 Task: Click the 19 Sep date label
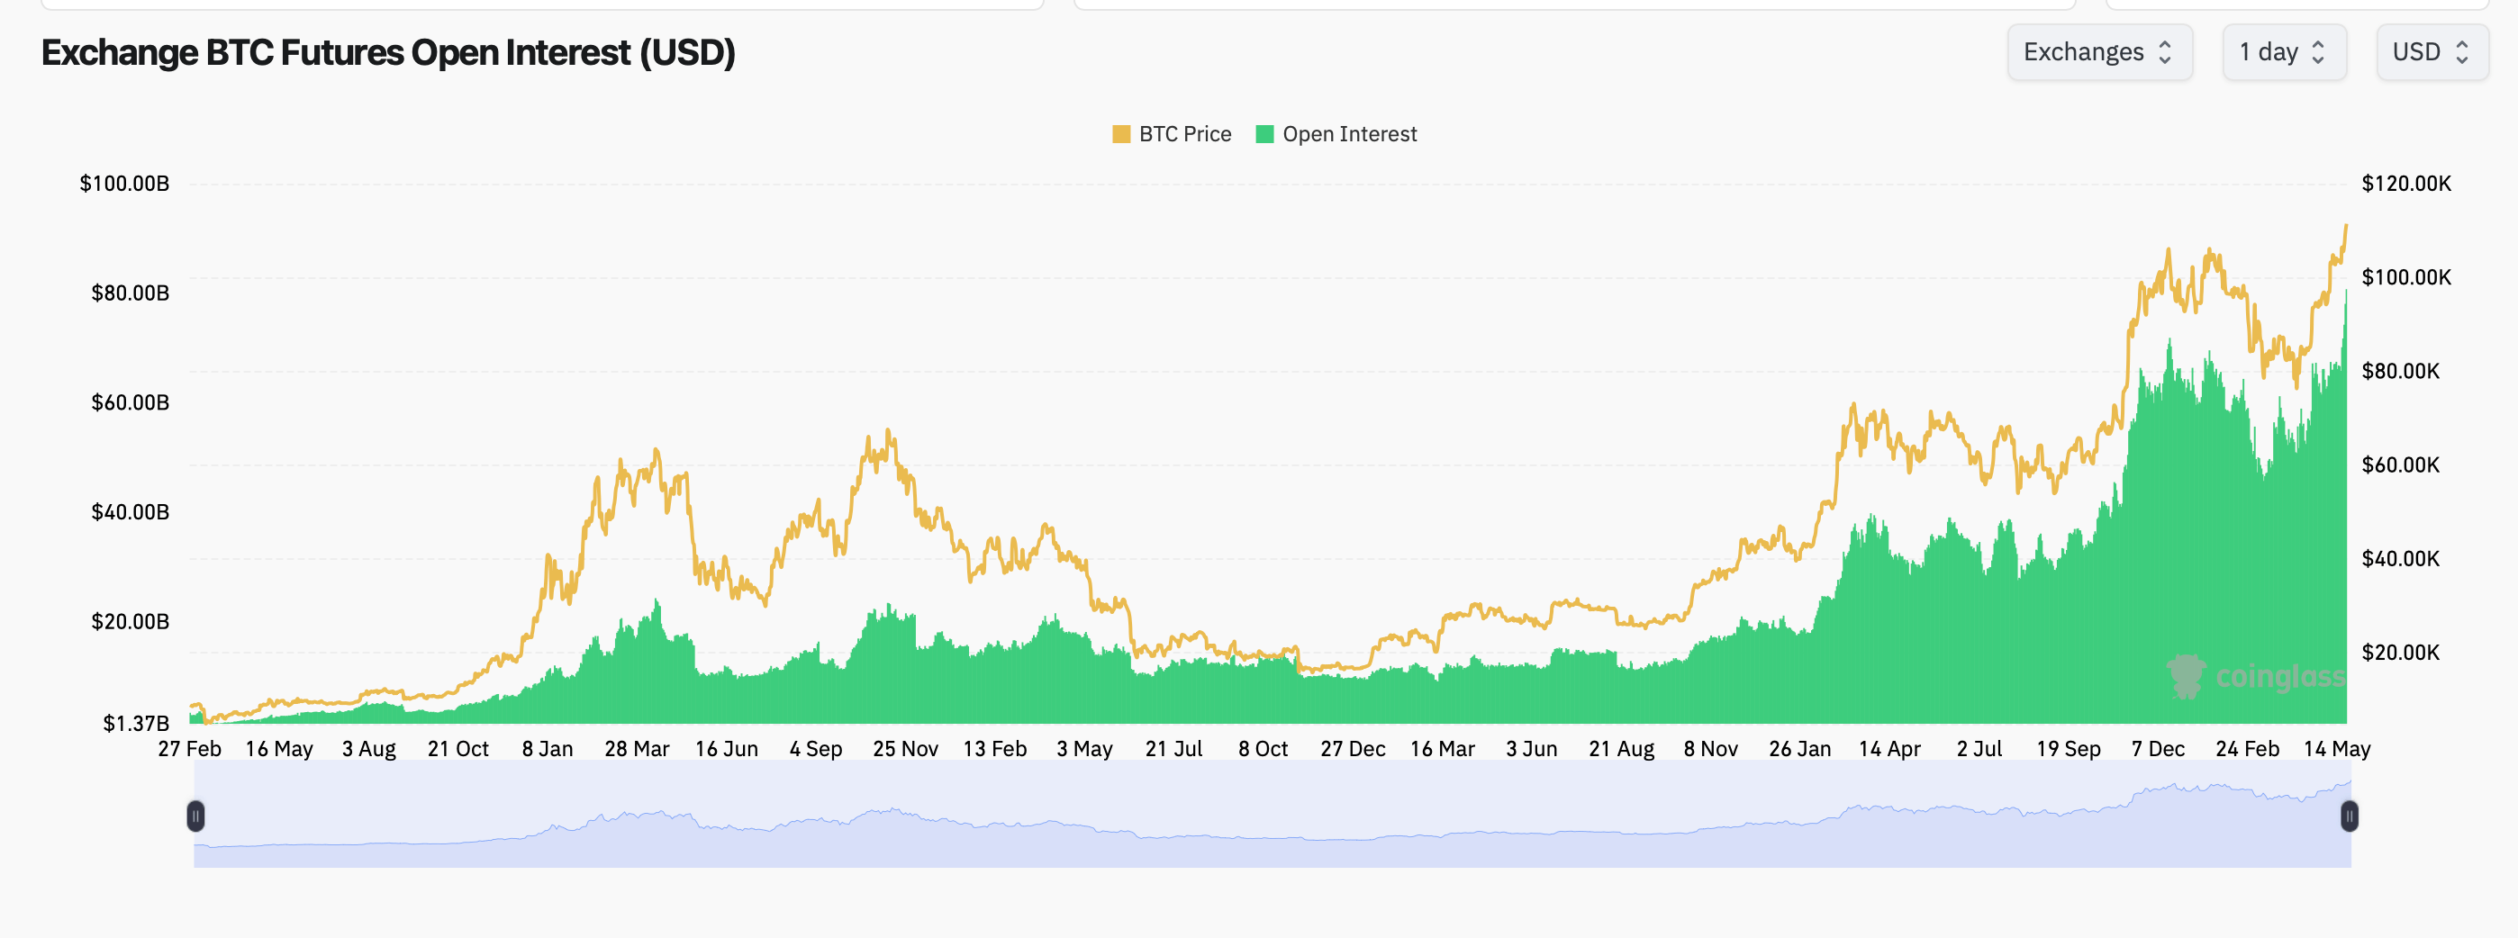click(x=2069, y=748)
